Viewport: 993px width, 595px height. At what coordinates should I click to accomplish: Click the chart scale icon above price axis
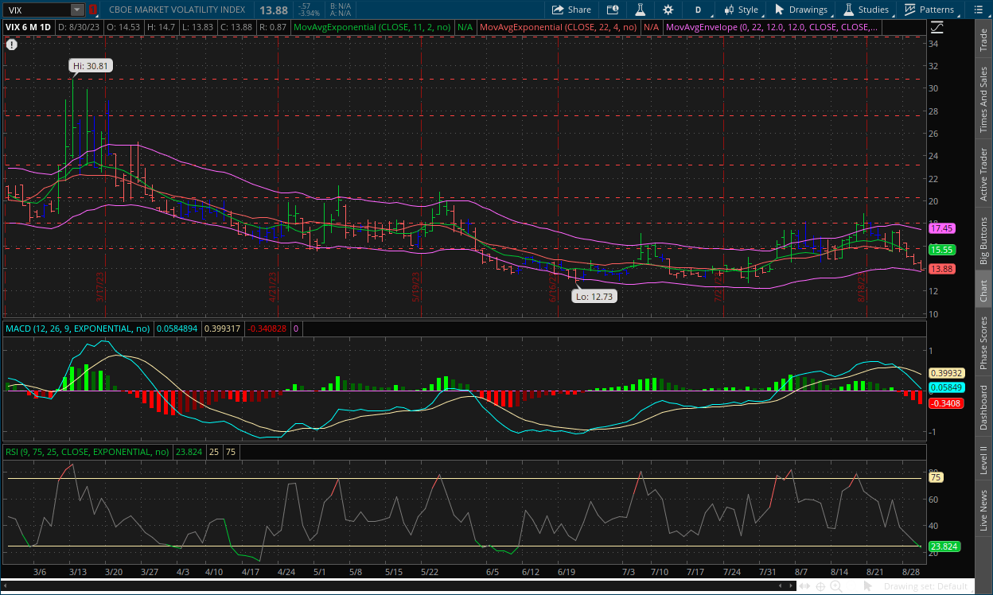click(937, 26)
